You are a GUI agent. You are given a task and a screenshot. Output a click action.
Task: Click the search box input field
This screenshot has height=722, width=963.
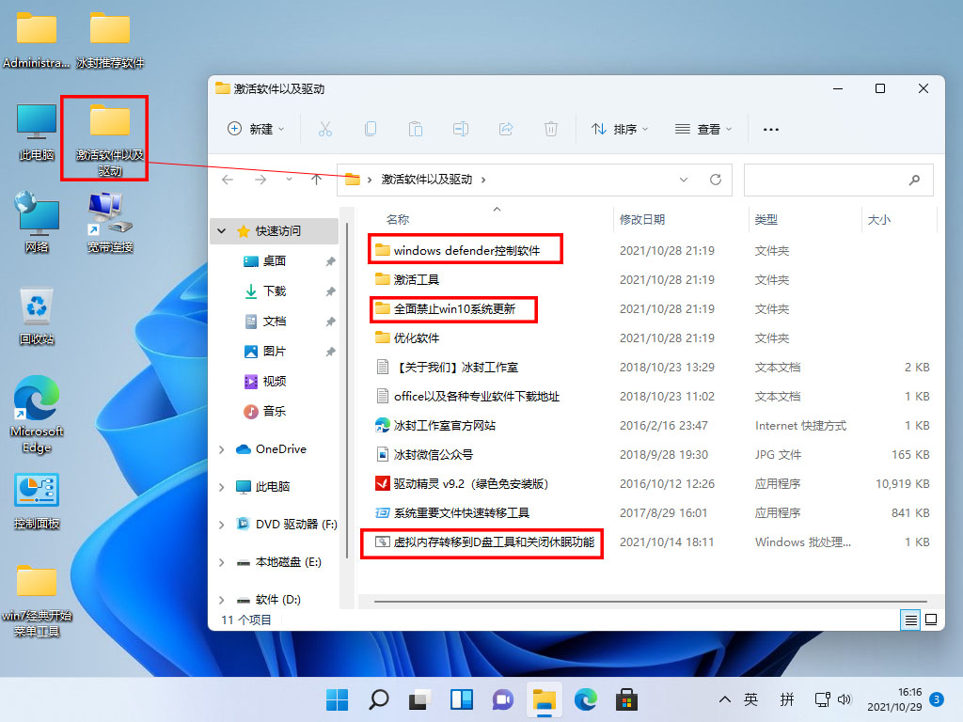pyautogui.click(x=838, y=180)
